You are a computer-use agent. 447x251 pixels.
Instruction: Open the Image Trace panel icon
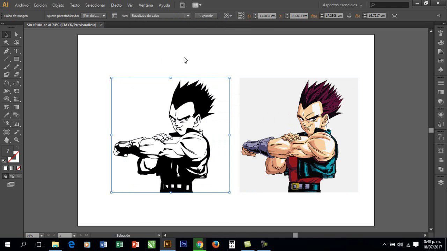click(115, 16)
